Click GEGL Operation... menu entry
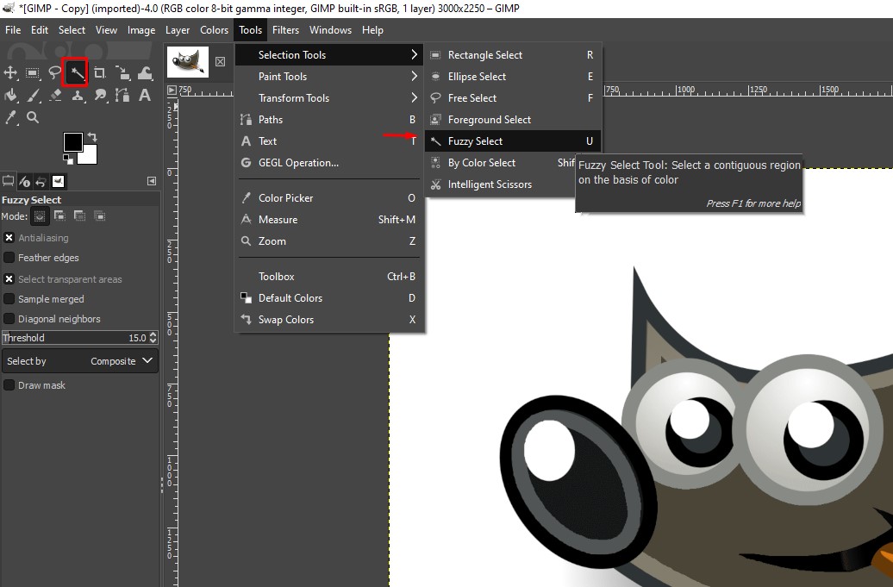 click(x=298, y=163)
